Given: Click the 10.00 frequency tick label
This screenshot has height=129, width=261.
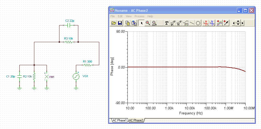Looking at the screenshot, I should tap(130, 108).
